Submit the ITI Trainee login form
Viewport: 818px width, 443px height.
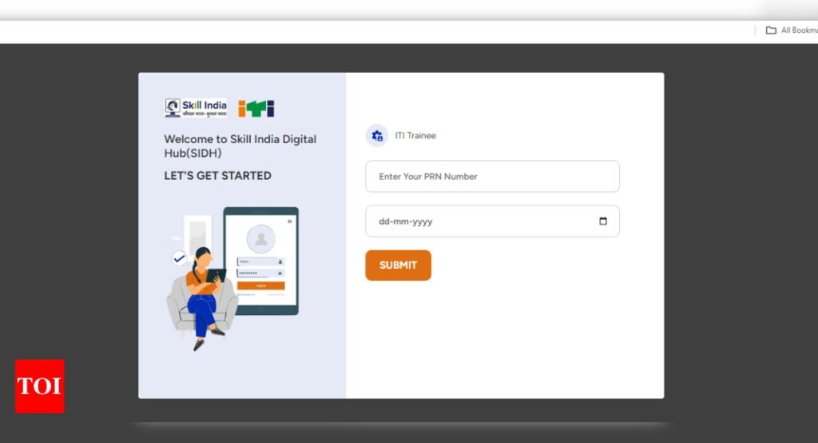398,265
